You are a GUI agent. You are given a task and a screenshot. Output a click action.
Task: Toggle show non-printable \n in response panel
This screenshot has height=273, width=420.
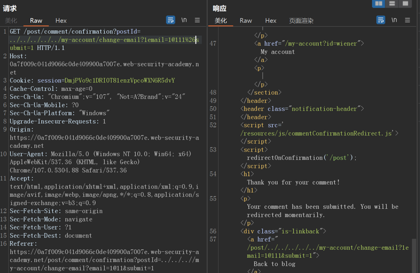point(394,20)
